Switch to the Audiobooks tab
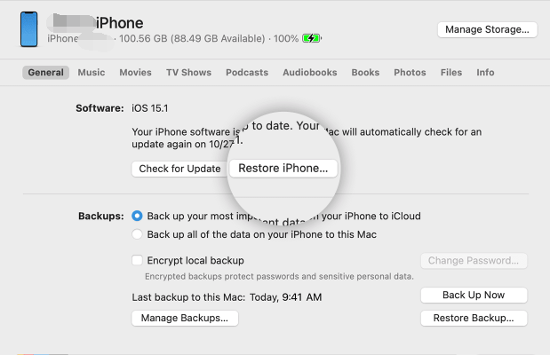Viewport: 550px width, 355px height. click(310, 72)
